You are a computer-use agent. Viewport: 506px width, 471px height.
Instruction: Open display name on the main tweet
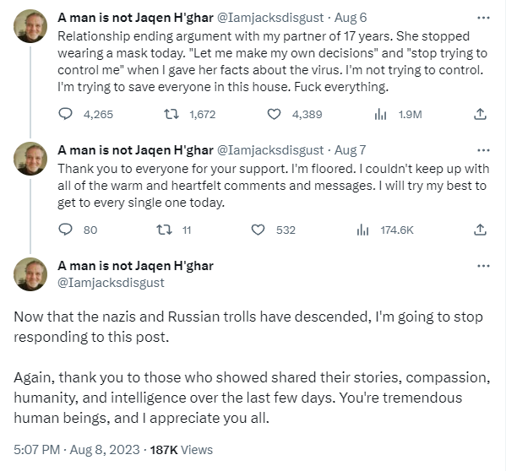[x=135, y=266]
